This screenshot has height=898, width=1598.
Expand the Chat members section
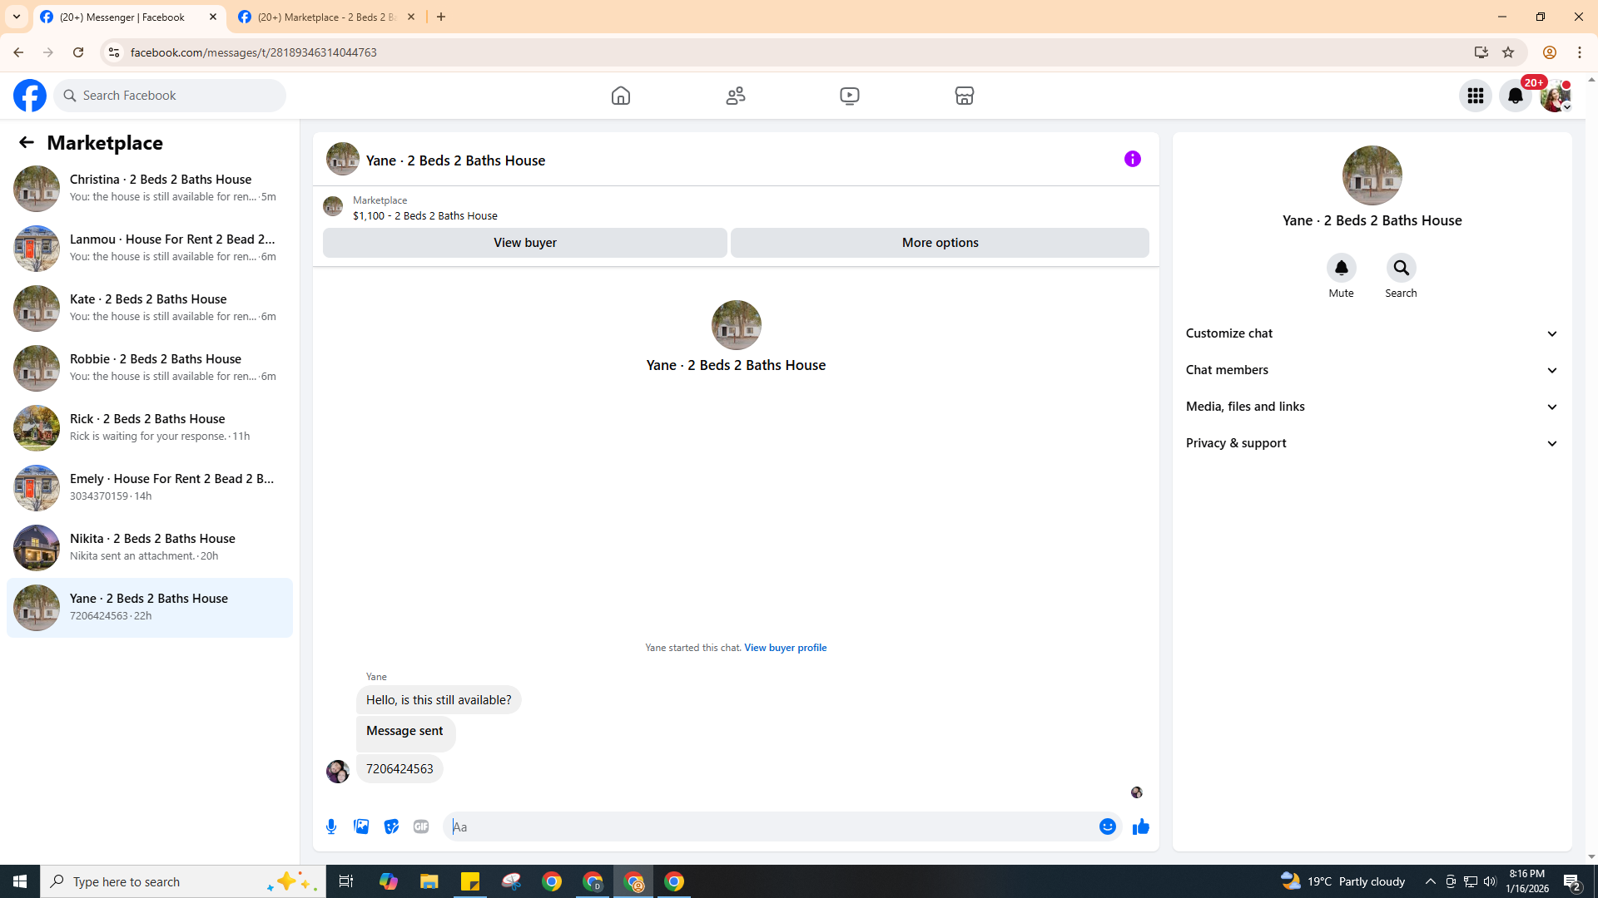[x=1371, y=370]
